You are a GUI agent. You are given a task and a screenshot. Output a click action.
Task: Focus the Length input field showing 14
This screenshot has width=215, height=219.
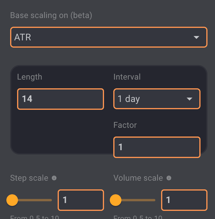click(60, 99)
